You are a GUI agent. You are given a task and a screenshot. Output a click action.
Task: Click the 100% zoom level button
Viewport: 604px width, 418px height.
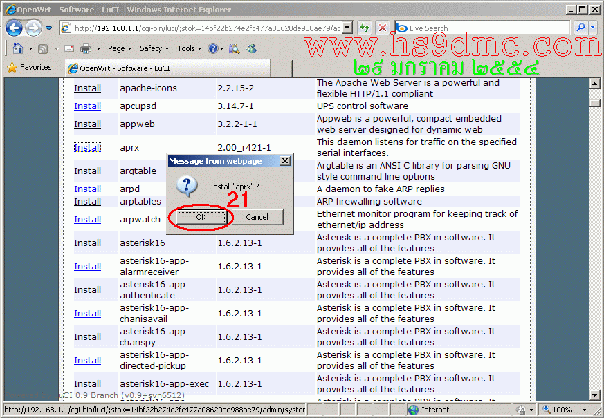[x=558, y=410]
